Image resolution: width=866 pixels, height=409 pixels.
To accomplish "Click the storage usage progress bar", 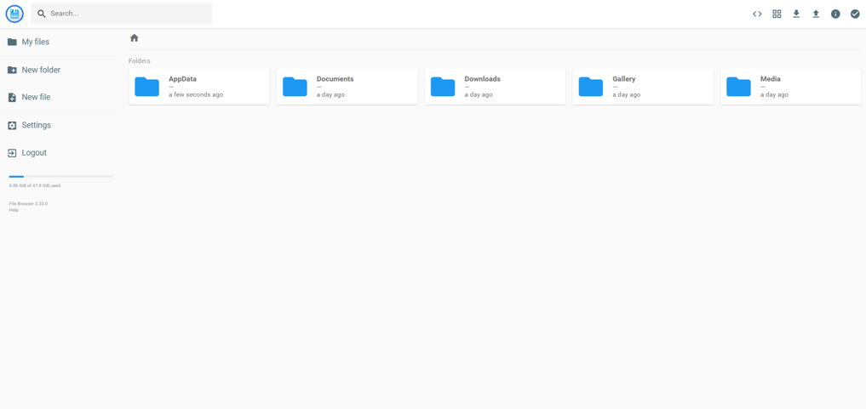I will click(x=61, y=176).
